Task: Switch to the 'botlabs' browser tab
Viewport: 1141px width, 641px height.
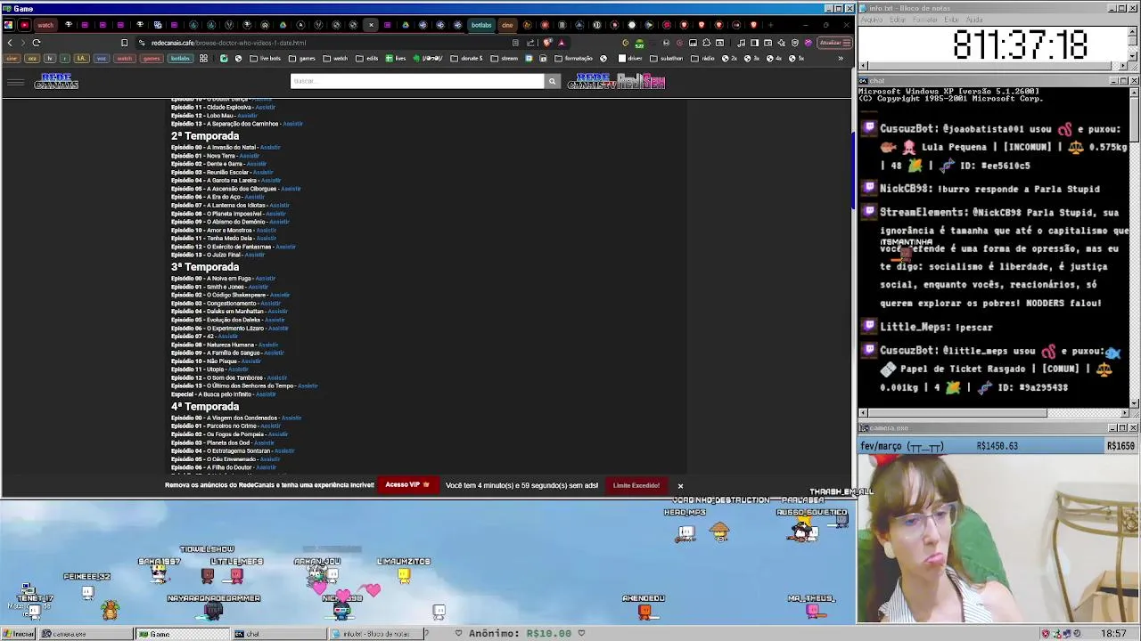Action: click(x=481, y=25)
